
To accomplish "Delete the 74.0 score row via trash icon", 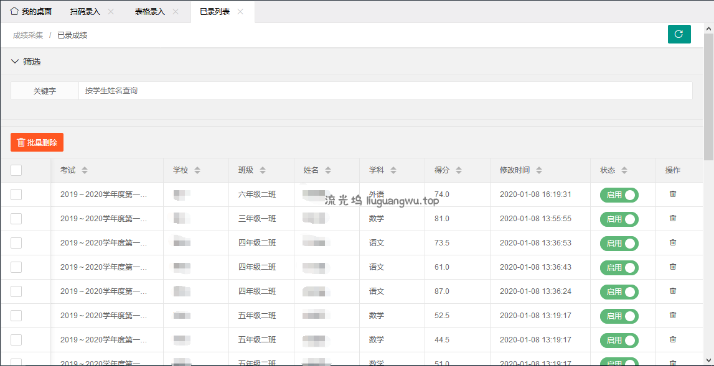I will coord(672,194).
